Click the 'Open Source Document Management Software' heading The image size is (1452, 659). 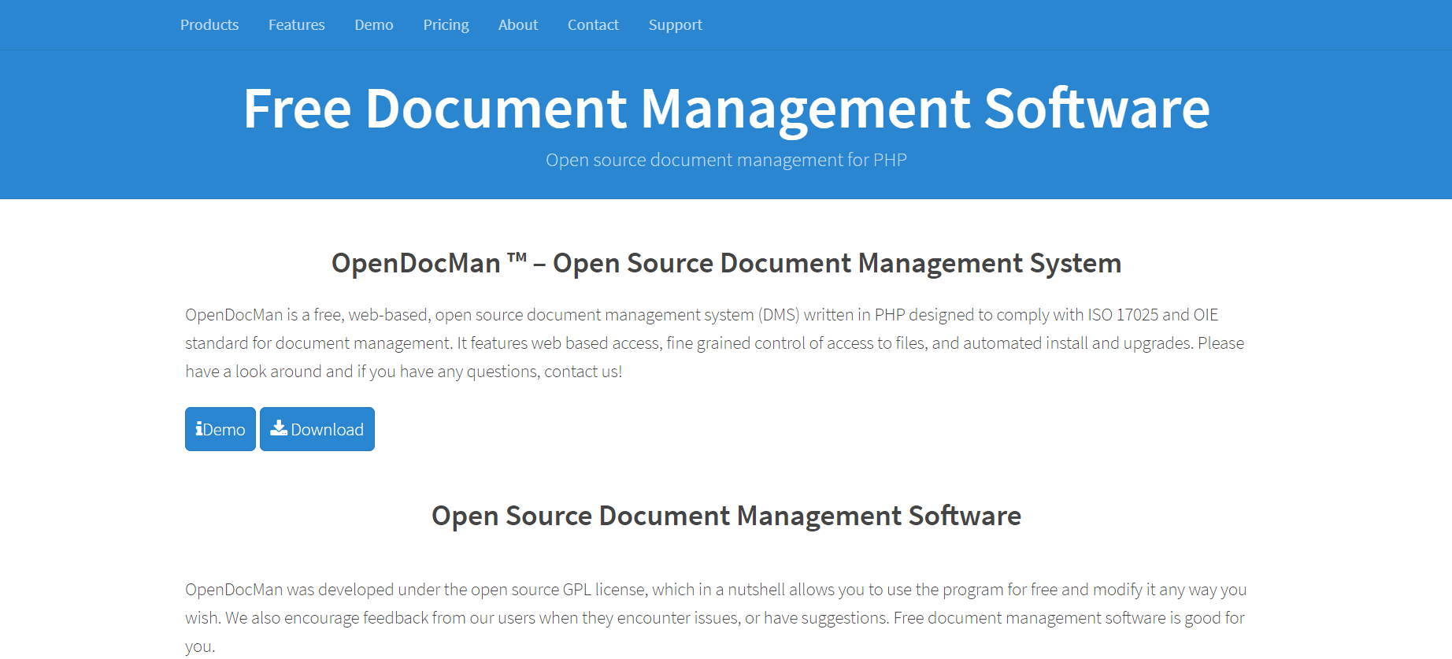click(726, 516)
